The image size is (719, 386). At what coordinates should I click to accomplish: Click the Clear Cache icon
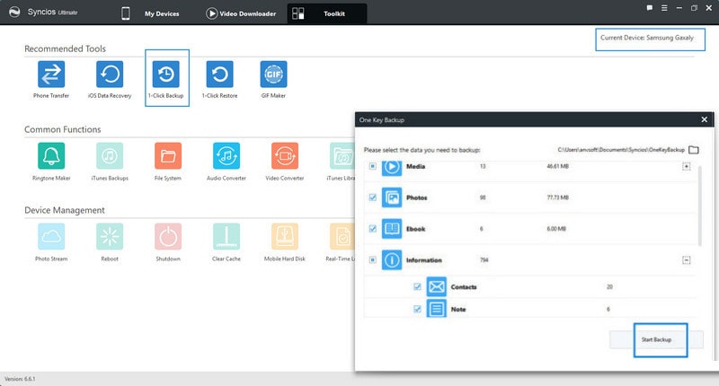point(226,236)
